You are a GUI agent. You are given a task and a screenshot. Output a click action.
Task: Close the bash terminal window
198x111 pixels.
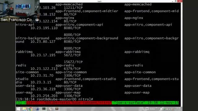(180, 1)
